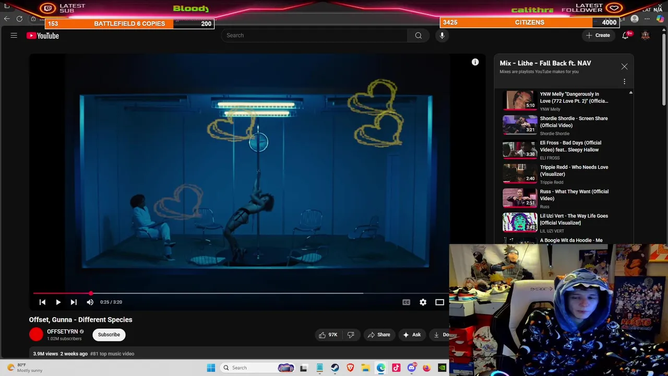Toggle closed captions on the video

pos(406,302)
